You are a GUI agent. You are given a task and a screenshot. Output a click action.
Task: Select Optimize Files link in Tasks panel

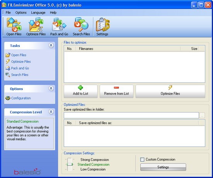[x=21, y=62]
